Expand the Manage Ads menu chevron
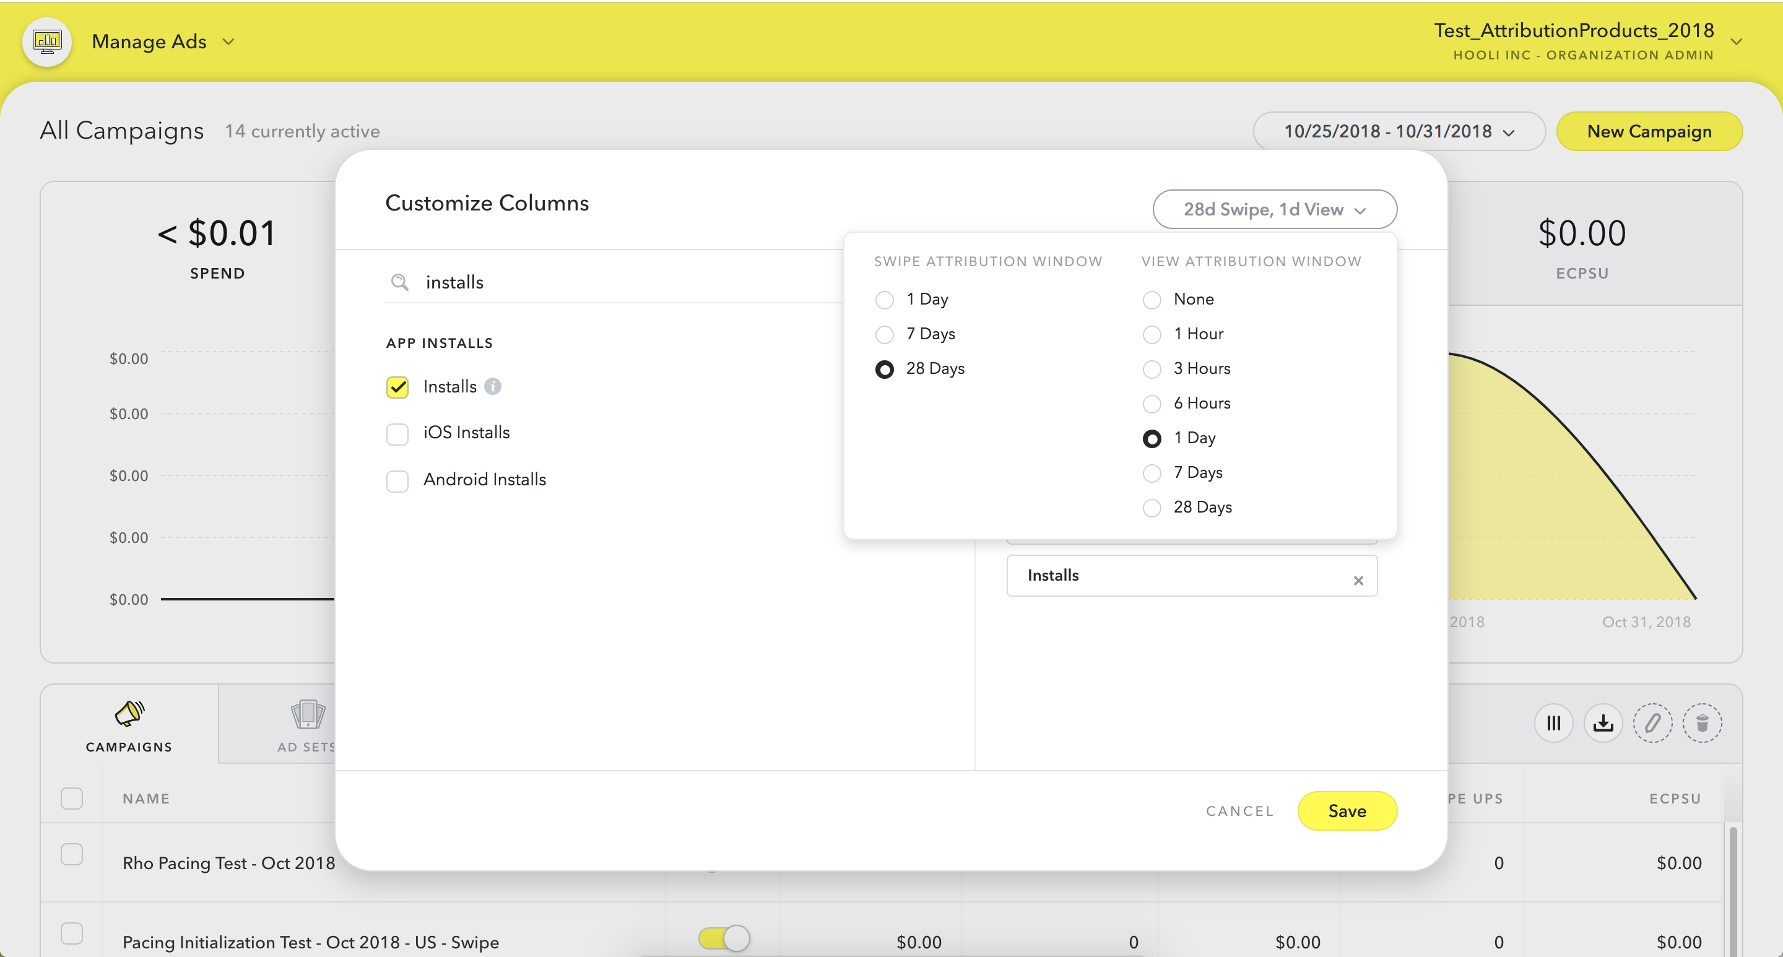This screenshot has width=1783, height=957. click(228, 41)
